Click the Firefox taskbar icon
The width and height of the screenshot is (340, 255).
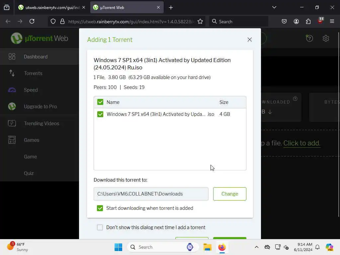tap(222, 247)
